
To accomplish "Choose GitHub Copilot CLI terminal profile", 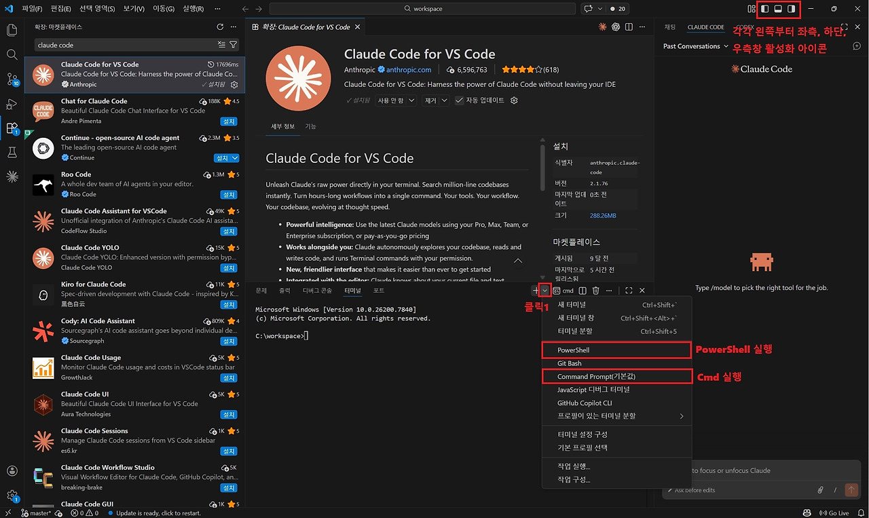I will (616, 403).
